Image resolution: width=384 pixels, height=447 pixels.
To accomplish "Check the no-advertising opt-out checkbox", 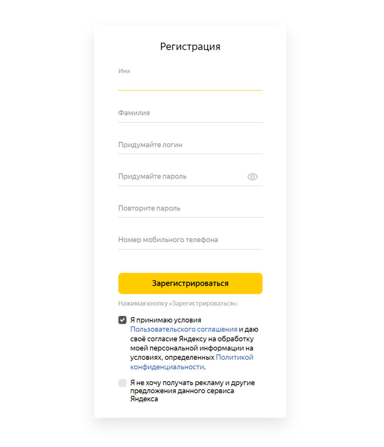I will [x=122, y=383].
